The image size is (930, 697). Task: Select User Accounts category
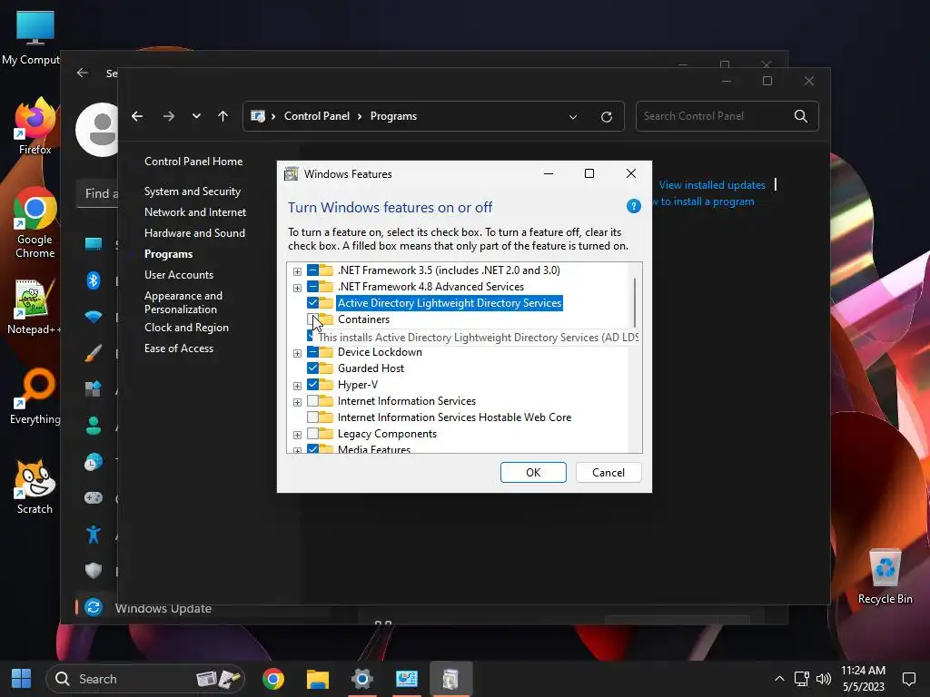[179, 275]
